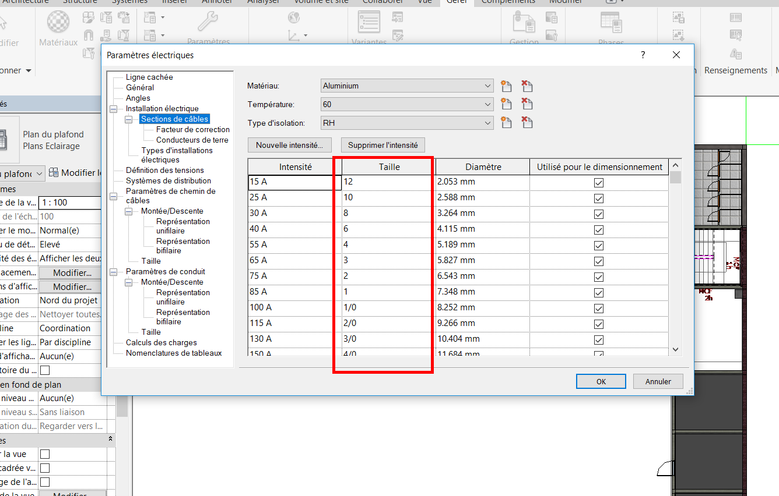Viewport: 779px width, 496px height.
Task: Uncheck dimensioning checkbox for 15 A row
Action: pos(598,182)
